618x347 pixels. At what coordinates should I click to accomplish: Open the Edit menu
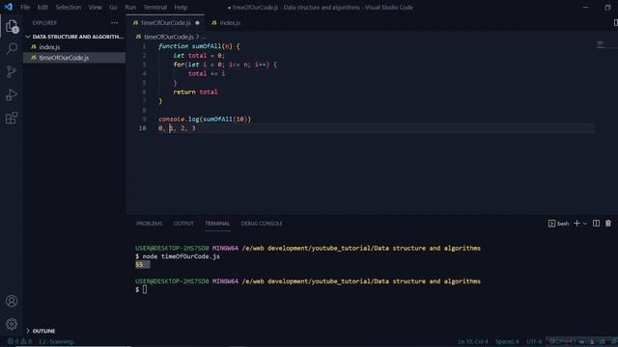(42, 7)
